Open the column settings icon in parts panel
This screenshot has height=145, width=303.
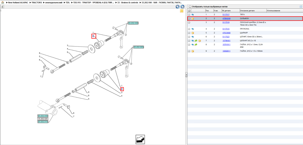301,7
